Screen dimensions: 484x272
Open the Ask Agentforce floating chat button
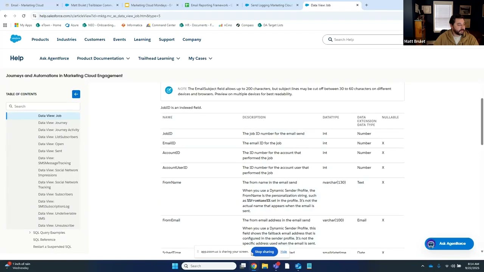click(449, 244)
